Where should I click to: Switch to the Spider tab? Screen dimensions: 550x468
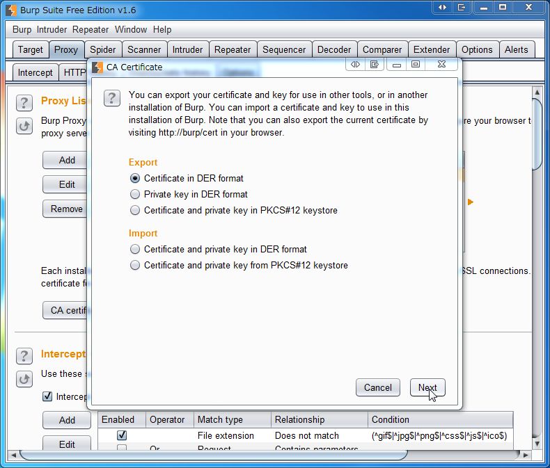click(103, 50)
